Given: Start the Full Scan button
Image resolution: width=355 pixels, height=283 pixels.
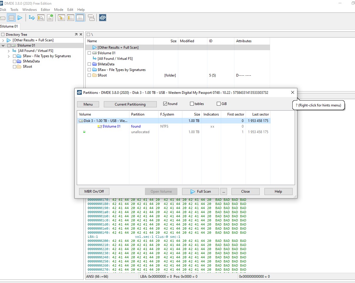Looking at the screenshot, I should click(201, 192).
